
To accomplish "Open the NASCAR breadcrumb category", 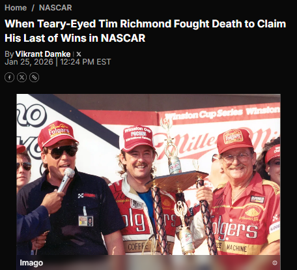I will coord(55,8).
